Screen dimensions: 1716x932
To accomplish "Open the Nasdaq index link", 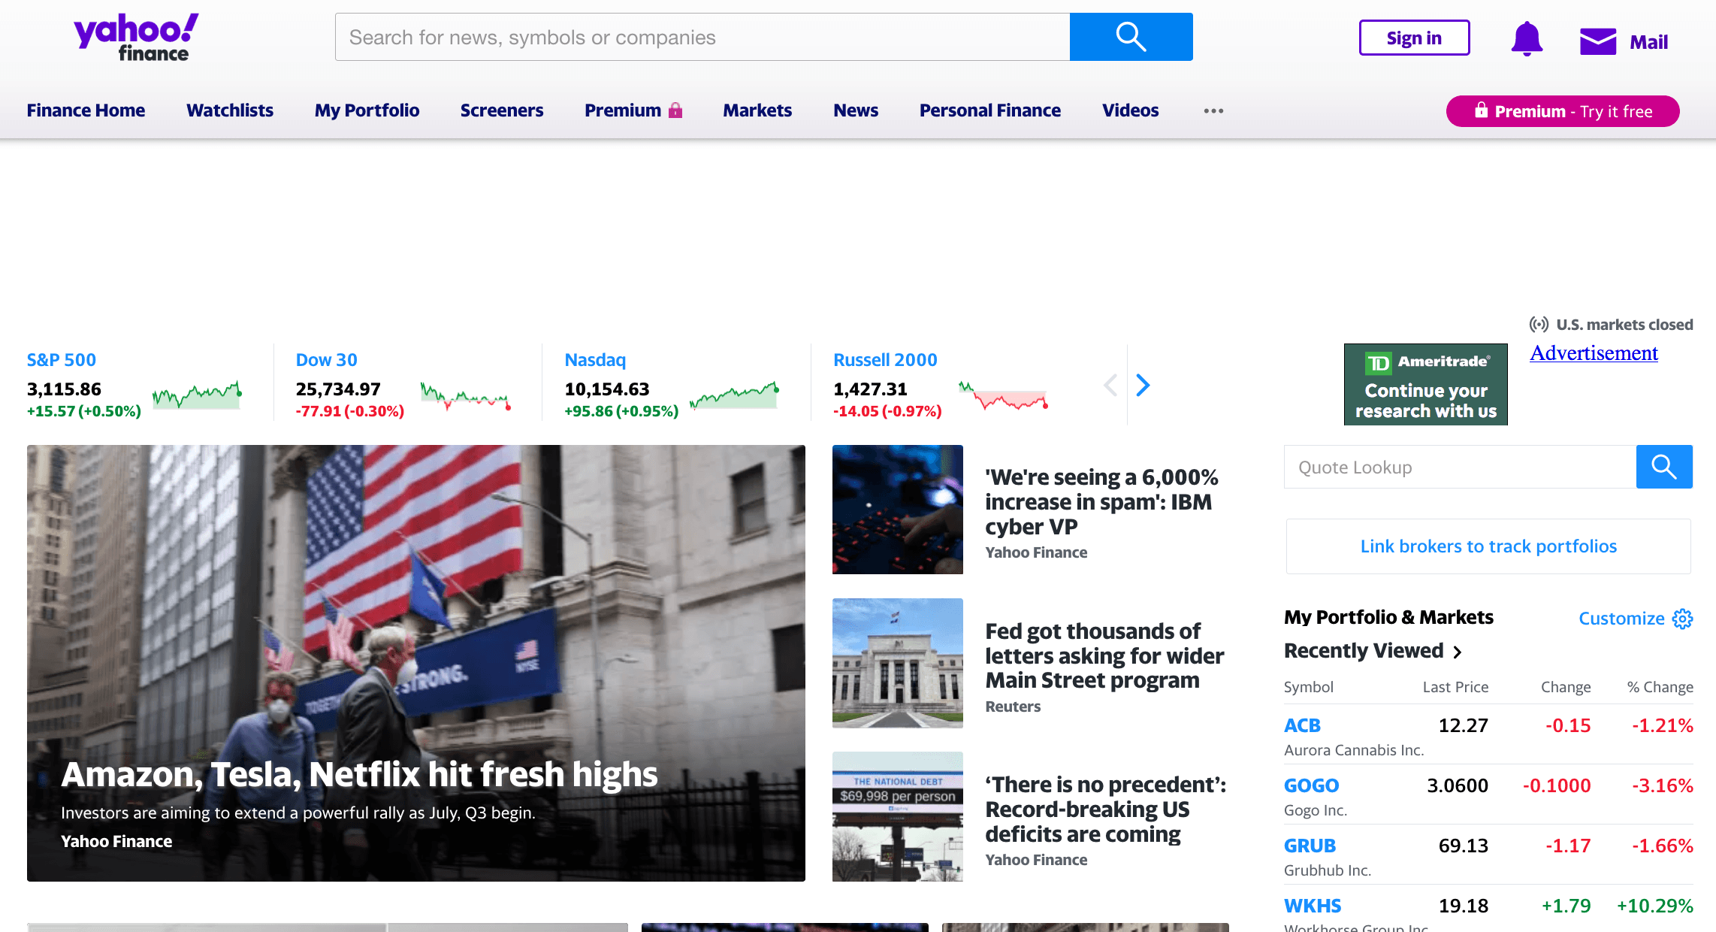I will [595, 360].
